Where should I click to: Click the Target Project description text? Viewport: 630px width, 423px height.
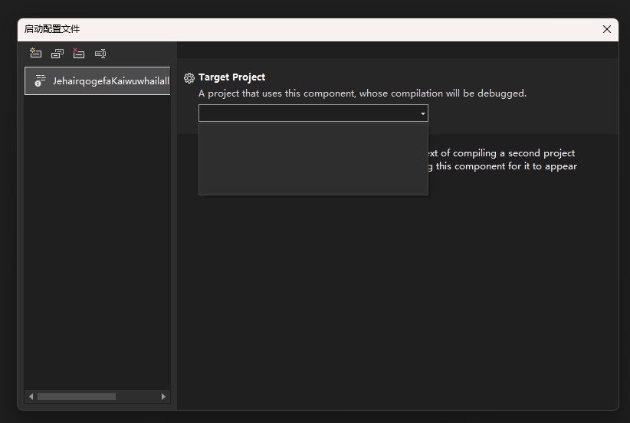[x=362, y=93]
